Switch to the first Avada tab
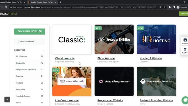 tap(11, 2)
